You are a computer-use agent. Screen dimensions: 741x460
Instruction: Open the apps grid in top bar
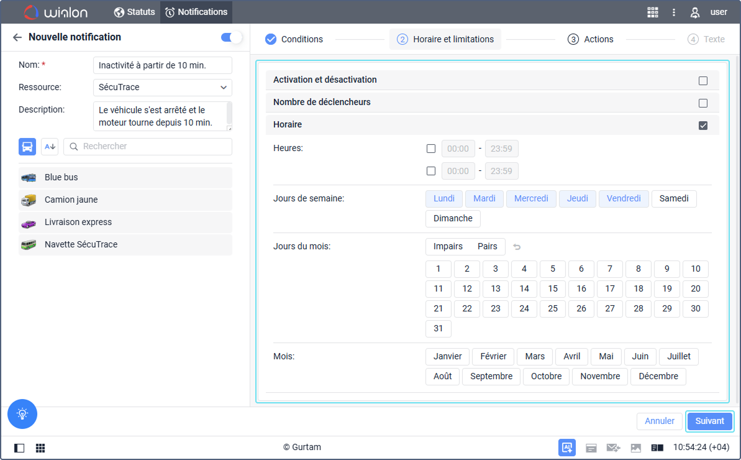pyautogui.click(x=652, y=12)
